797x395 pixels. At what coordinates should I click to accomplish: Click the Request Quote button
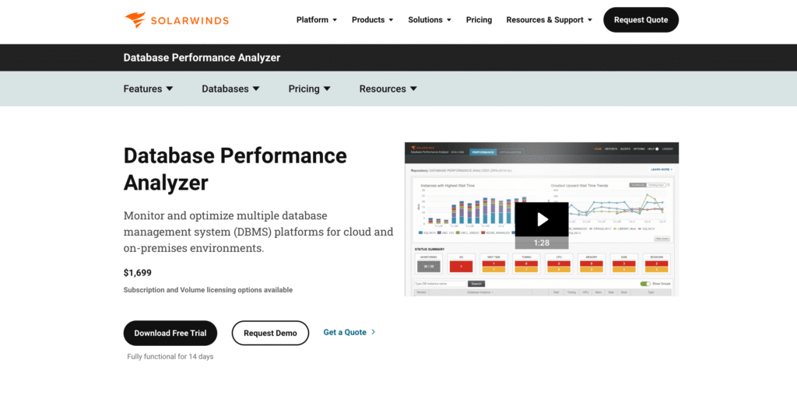pyautogui.click(x=641, y=19)
